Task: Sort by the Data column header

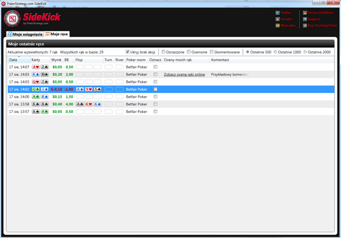Action: (19, 60)
